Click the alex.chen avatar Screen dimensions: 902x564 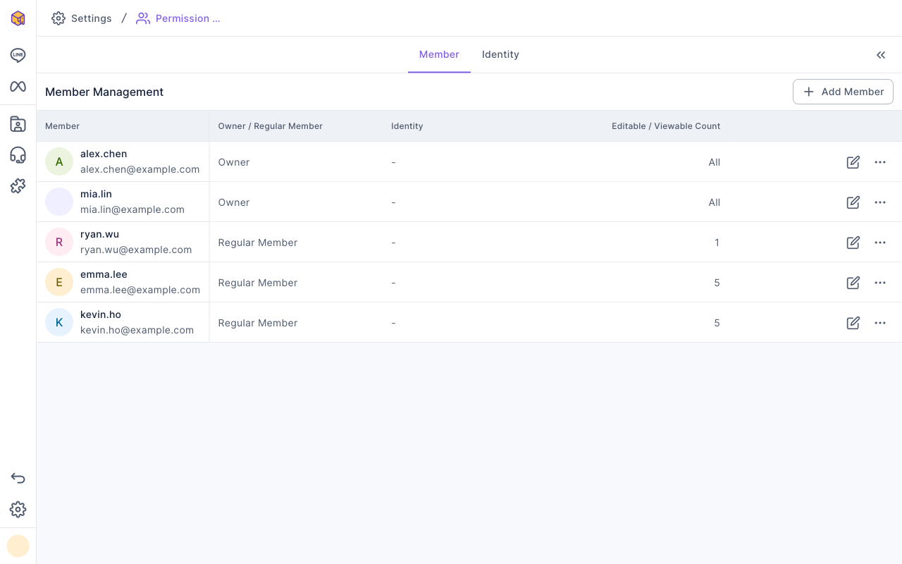point(59,162)
